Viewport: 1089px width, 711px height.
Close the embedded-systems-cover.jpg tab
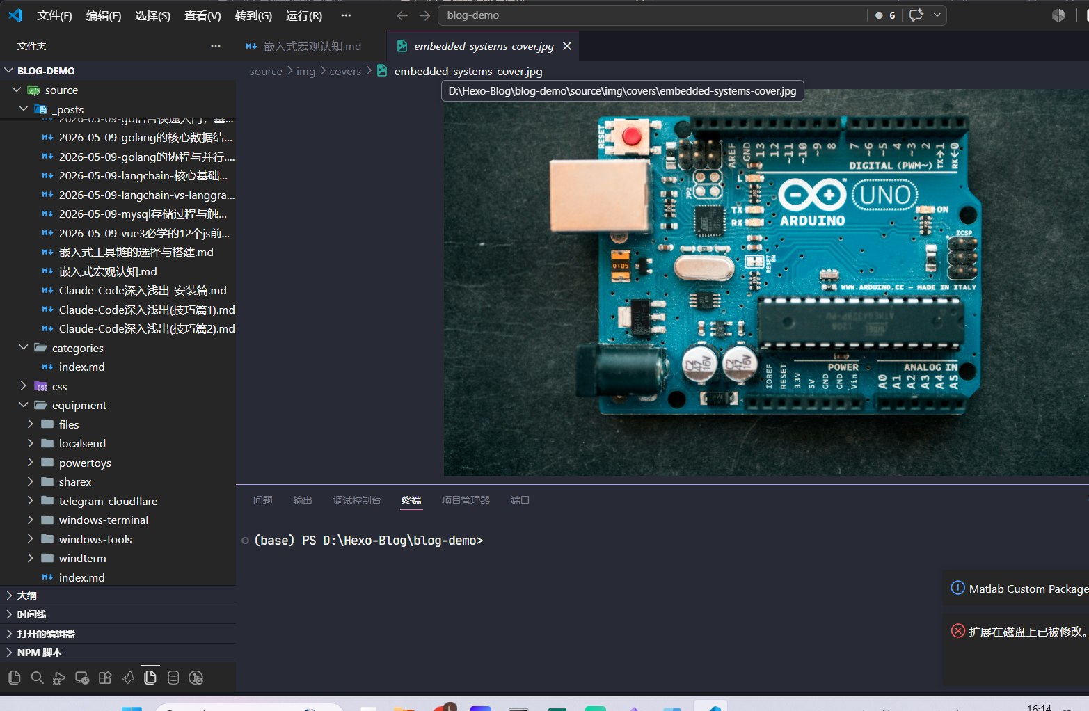coord(567,46)
